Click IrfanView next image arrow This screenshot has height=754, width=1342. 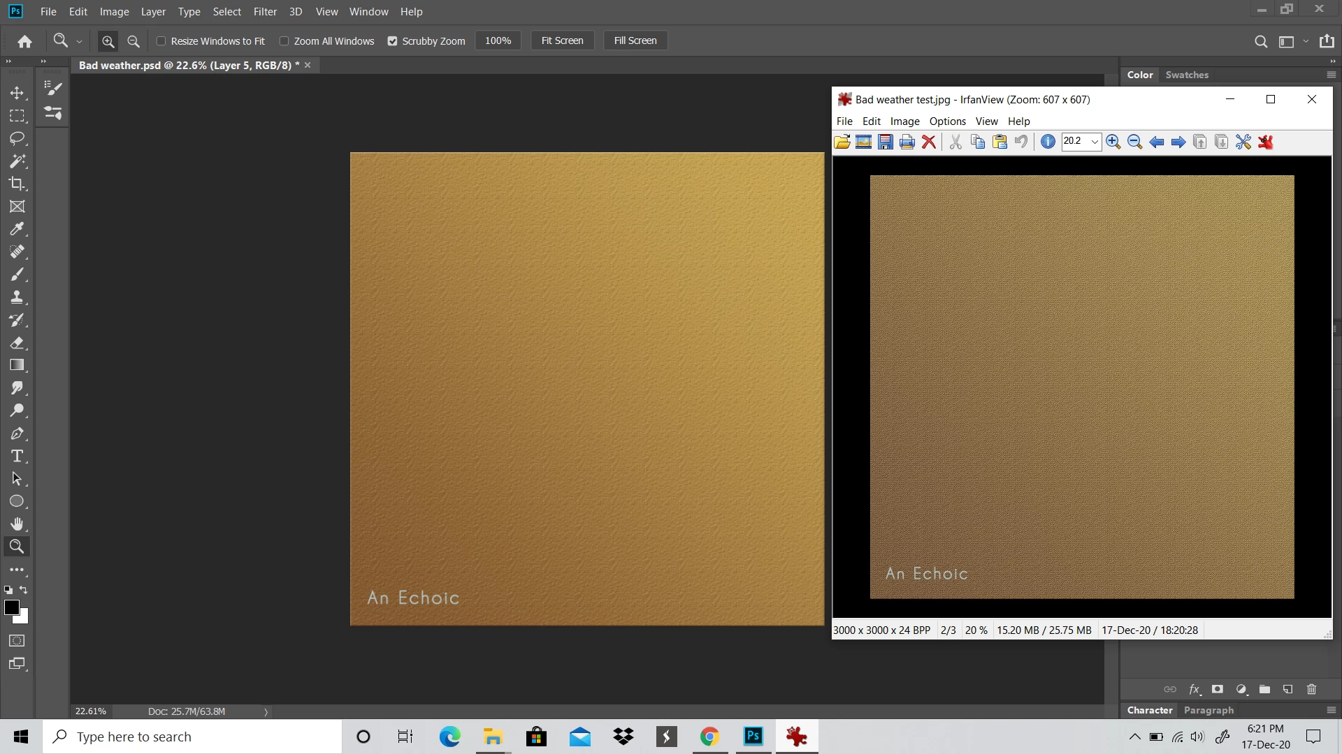(x=1178, y=142)
